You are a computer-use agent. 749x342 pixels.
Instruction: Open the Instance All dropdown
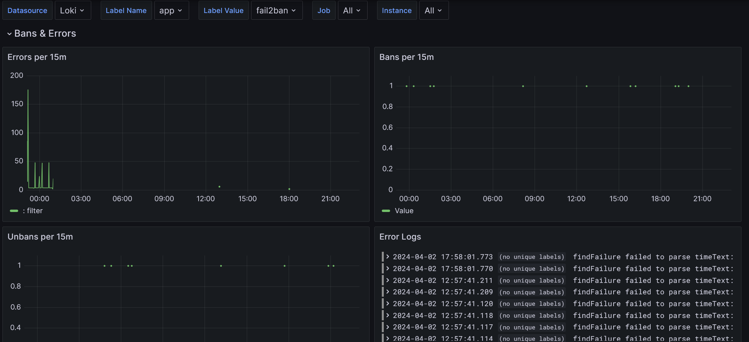pyautogui.click(x=434, y=11)
